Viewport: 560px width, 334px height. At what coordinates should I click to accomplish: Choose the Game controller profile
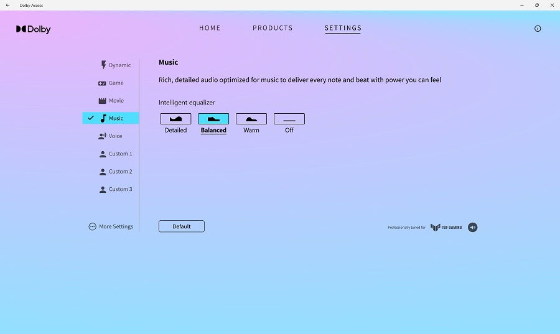pyautogui.click(x=111, y=83)
